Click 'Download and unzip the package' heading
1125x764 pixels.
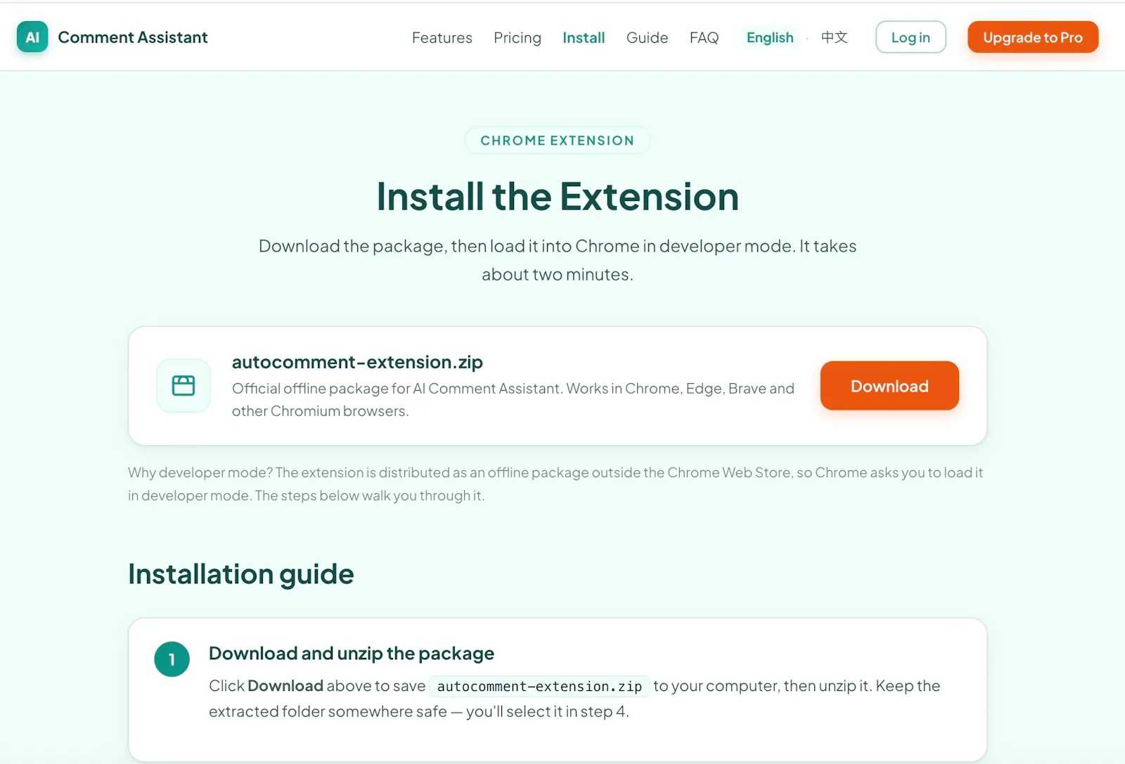352,654
